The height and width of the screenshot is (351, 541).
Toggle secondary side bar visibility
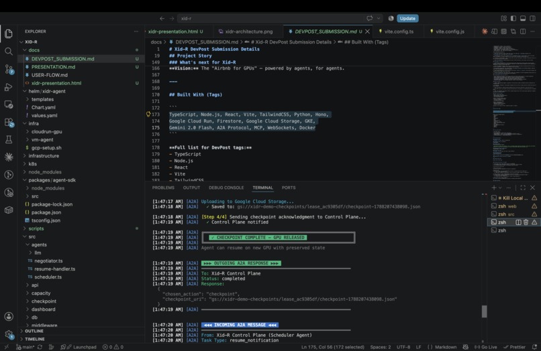[533, 18]
